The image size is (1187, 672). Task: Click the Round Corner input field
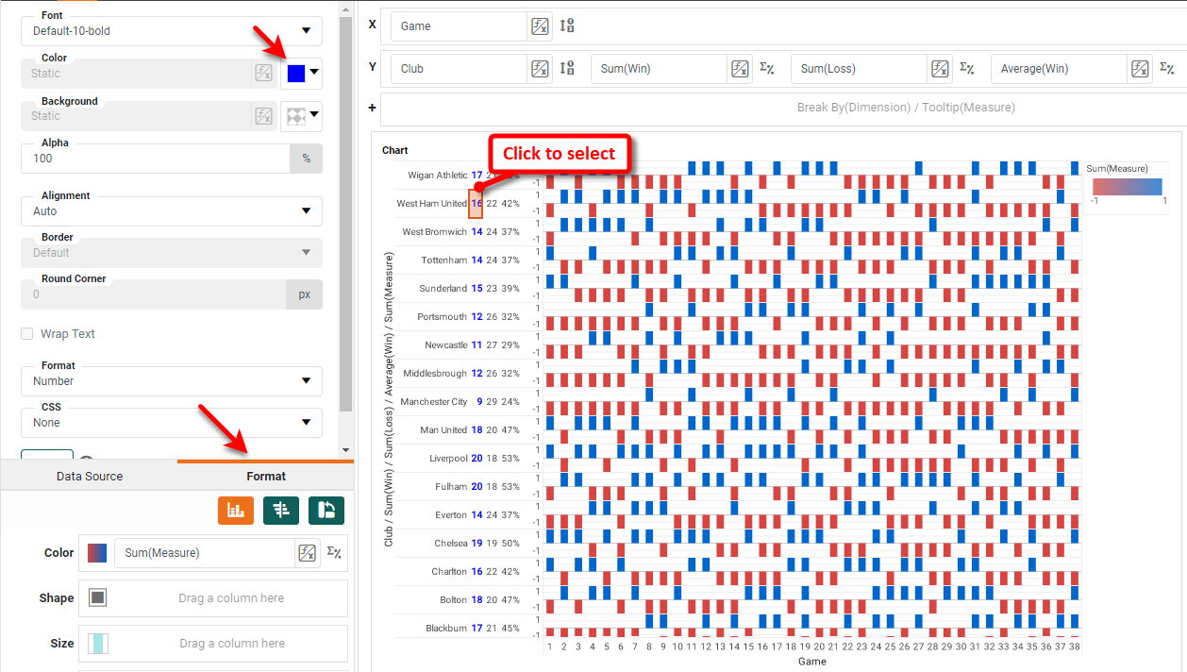(155, 294)
